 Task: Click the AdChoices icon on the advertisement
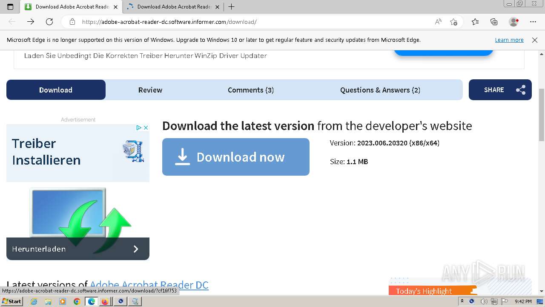point(138,127)
